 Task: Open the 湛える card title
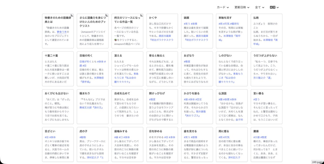tap(118, 56)
